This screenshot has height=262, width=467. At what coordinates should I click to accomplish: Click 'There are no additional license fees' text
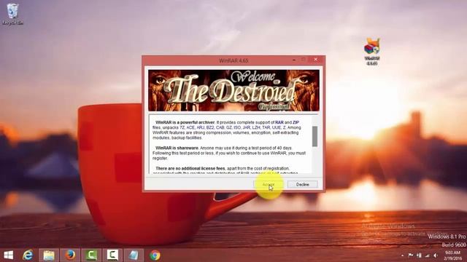[x=190, y=168]
